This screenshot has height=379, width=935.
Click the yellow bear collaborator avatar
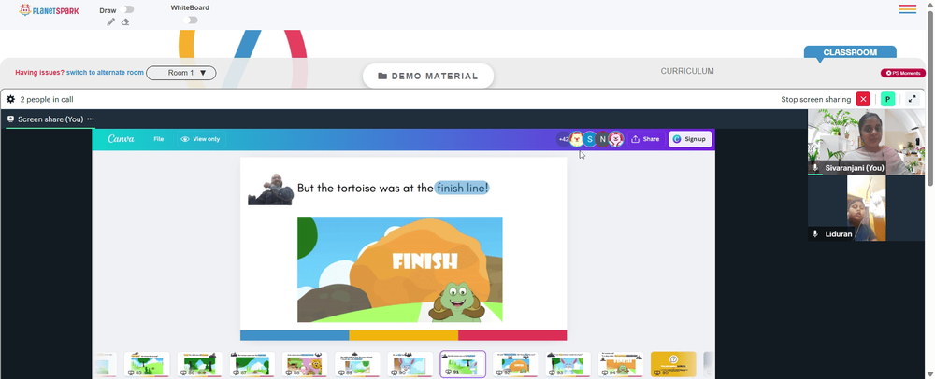click(x=577, y=139)
